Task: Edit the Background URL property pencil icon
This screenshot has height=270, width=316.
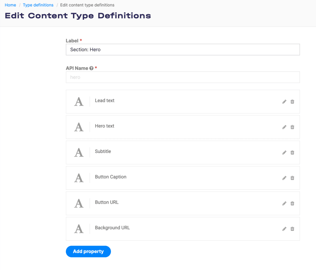Action: tap(284, 228)
